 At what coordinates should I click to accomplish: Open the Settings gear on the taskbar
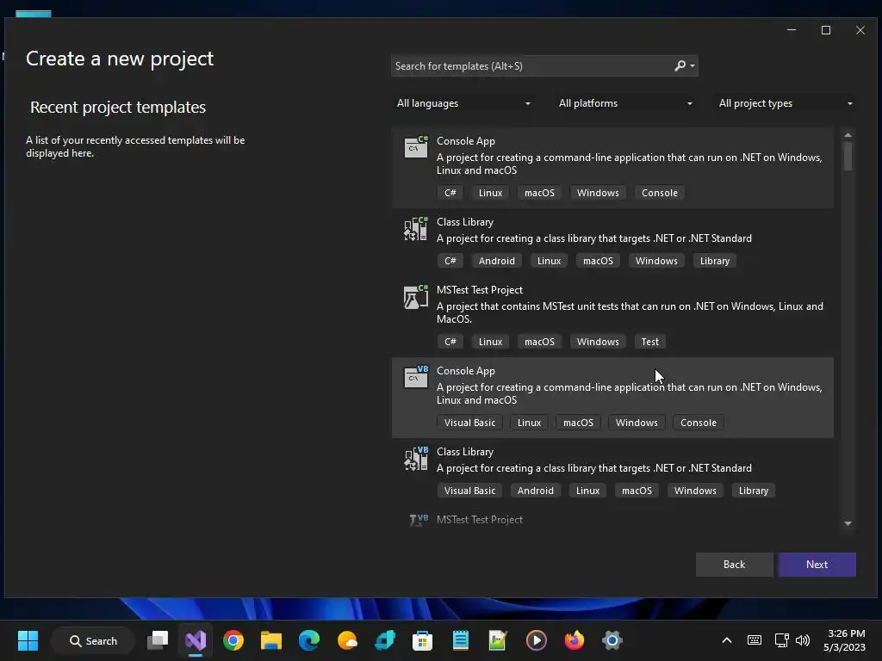612,640
